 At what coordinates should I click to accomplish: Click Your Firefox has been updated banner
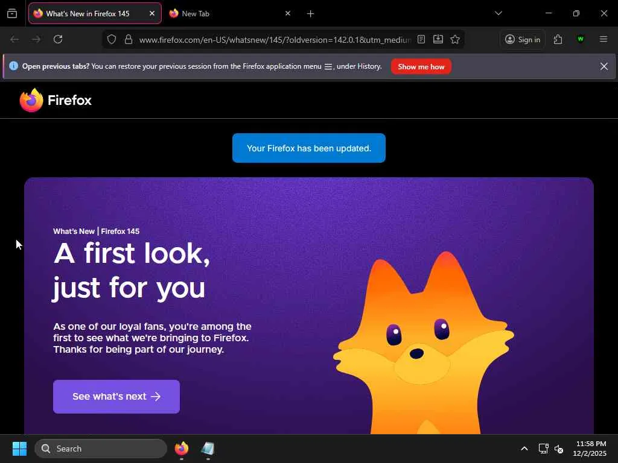(x=309, y=148)
